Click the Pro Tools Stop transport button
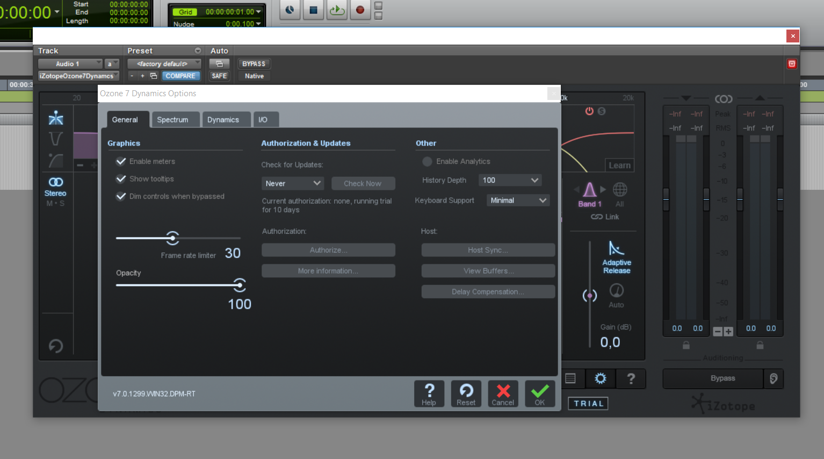 tap(313, 10)
